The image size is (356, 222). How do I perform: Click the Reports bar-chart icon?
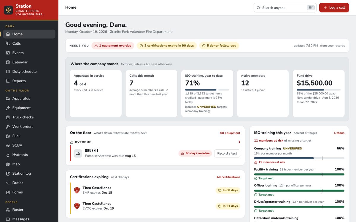click(8, 81)
